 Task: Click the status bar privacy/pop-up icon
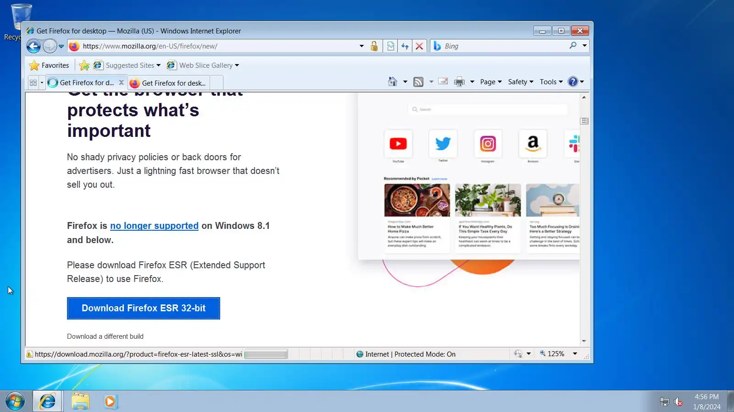[x=518, y=354]
